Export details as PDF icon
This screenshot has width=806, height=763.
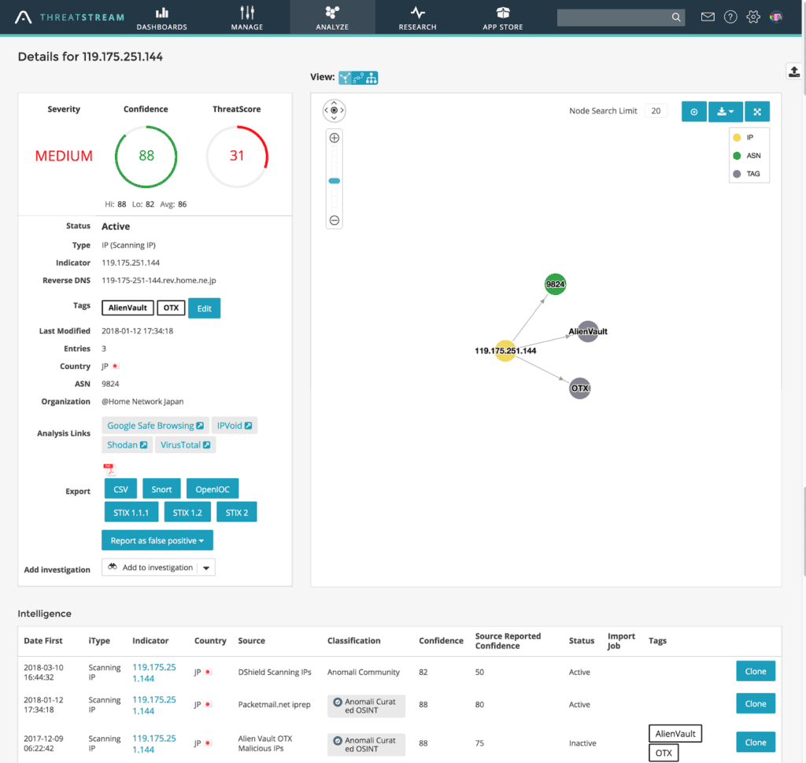109,469
